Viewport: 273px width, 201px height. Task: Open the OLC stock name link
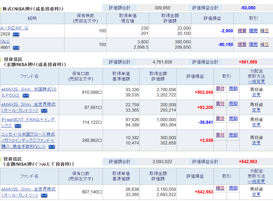click(x=5, y=41)
